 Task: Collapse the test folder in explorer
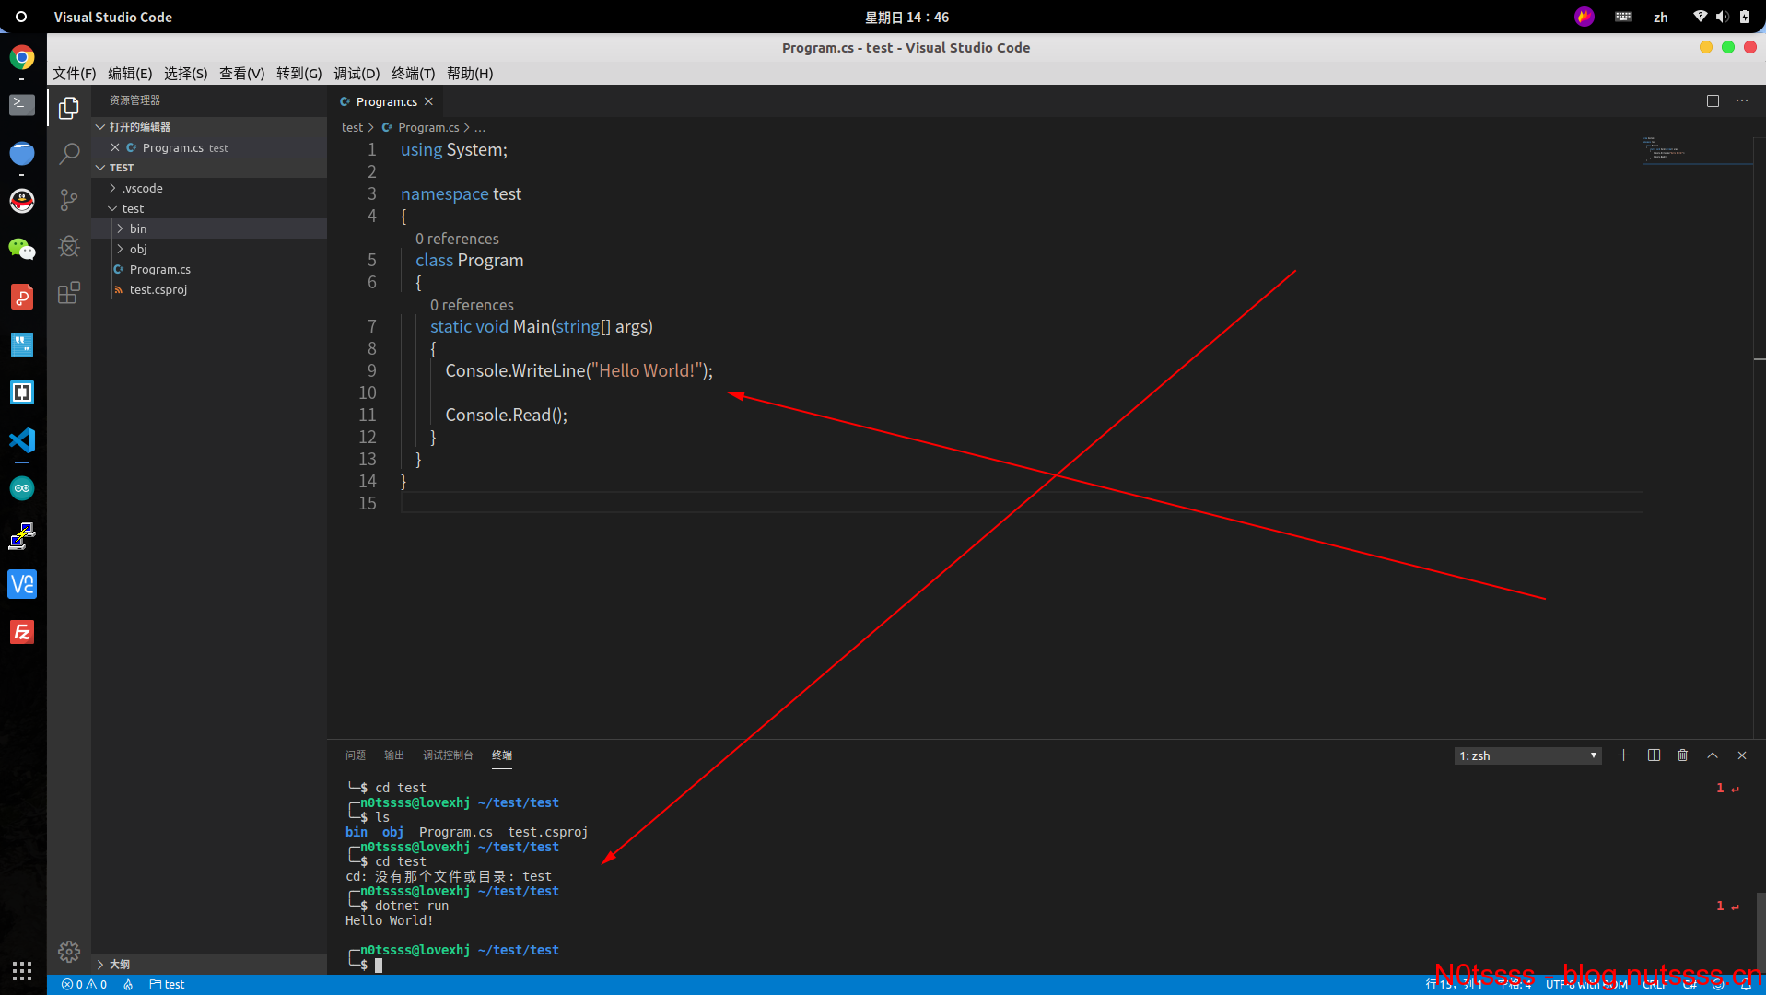(210, 208)
